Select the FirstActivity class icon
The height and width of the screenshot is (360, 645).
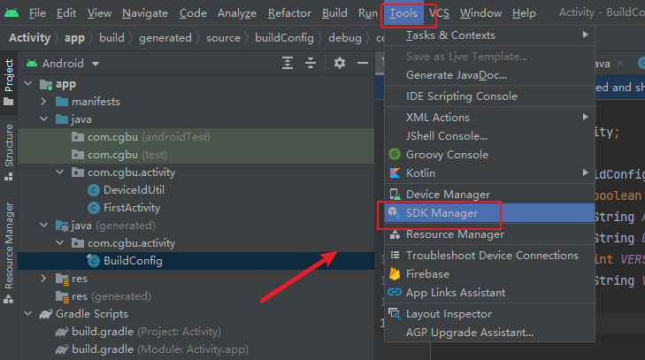(x=94, y=208)
